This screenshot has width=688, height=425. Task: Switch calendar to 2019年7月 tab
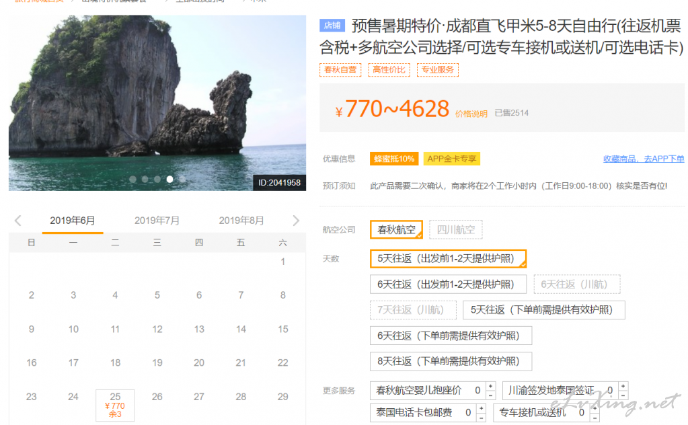tap(157, 221)
